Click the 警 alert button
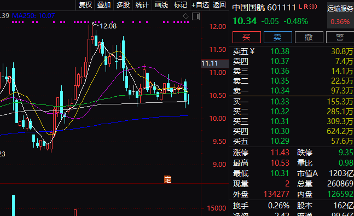This screenshot has height=216, width=354. tap(340, 37)
